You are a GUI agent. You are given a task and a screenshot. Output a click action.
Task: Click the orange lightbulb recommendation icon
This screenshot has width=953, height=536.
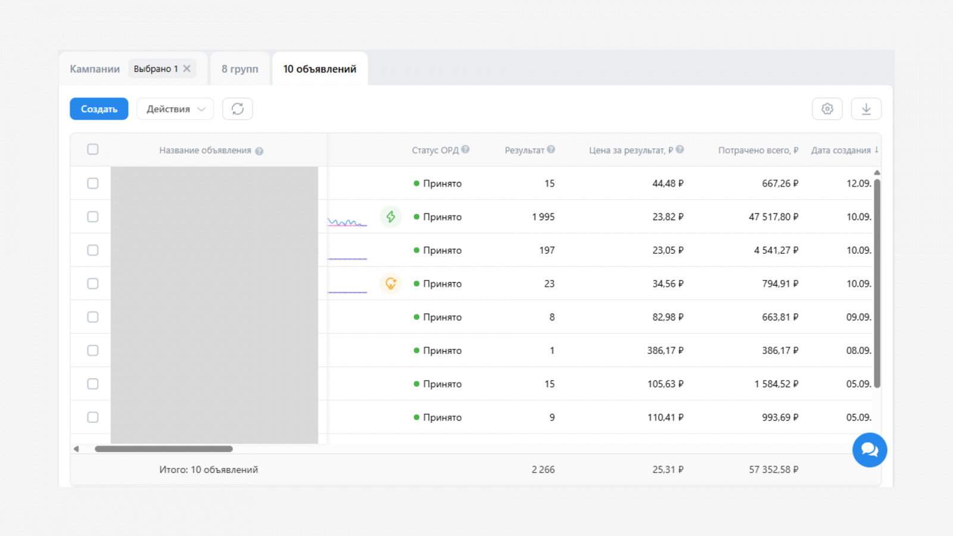pyautogui.click(x=391, y=283)
